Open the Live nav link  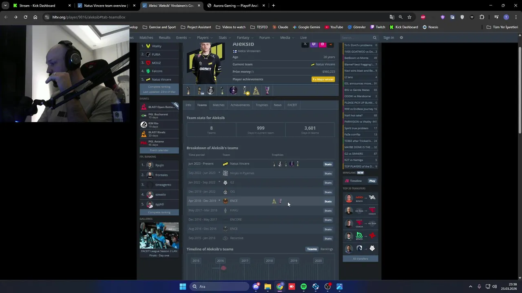303,37
